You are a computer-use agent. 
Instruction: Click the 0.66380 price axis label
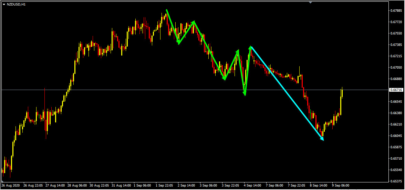click(396, 113)
